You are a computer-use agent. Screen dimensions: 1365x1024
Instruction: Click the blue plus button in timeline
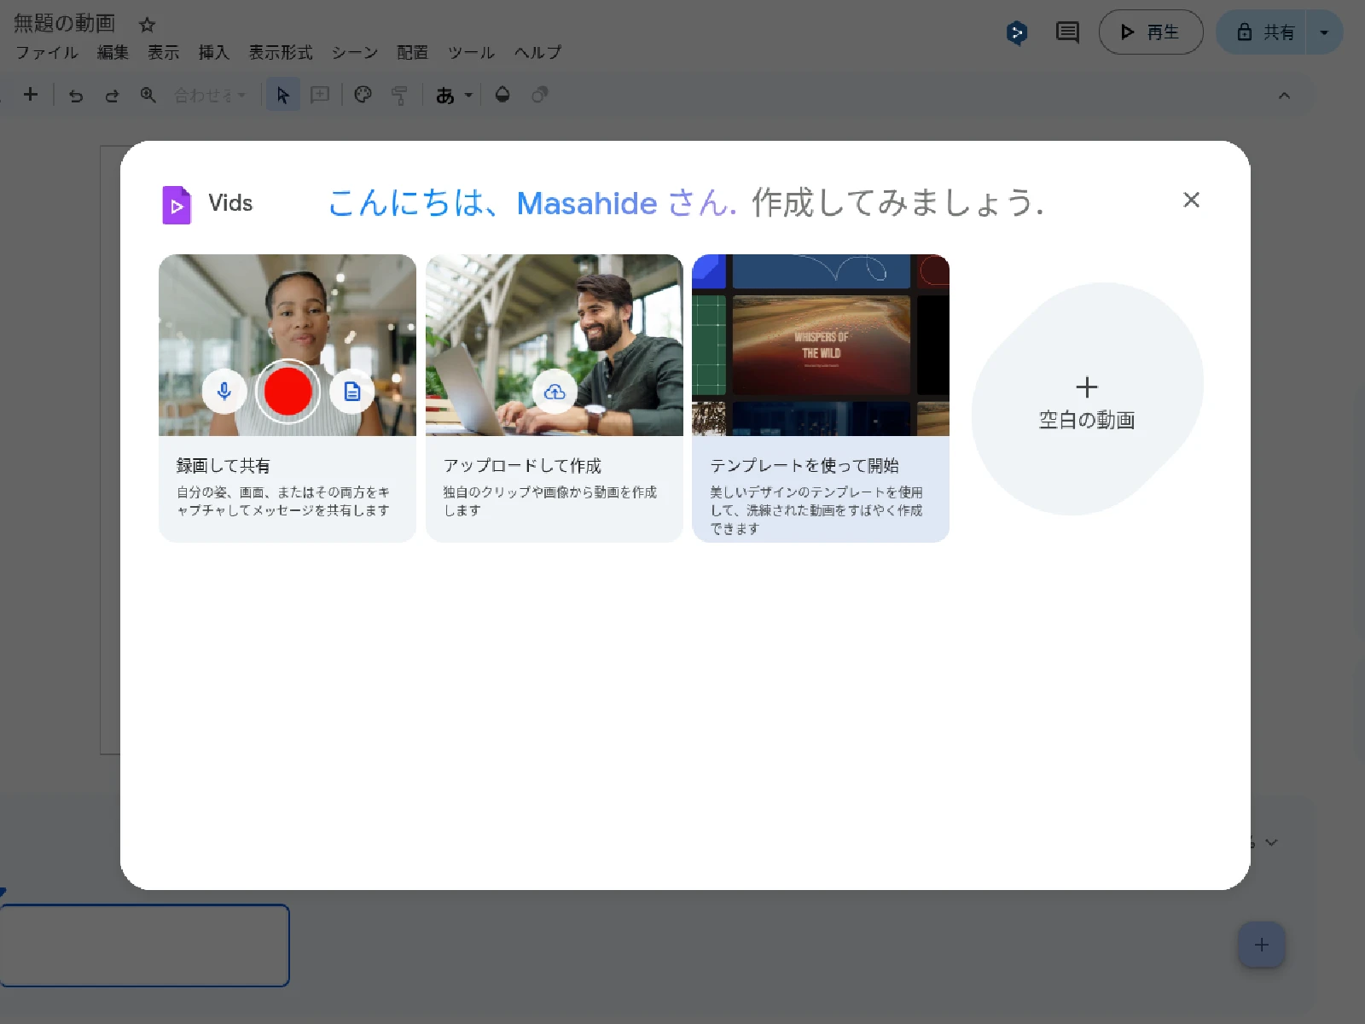click(x=1262, y=945)
